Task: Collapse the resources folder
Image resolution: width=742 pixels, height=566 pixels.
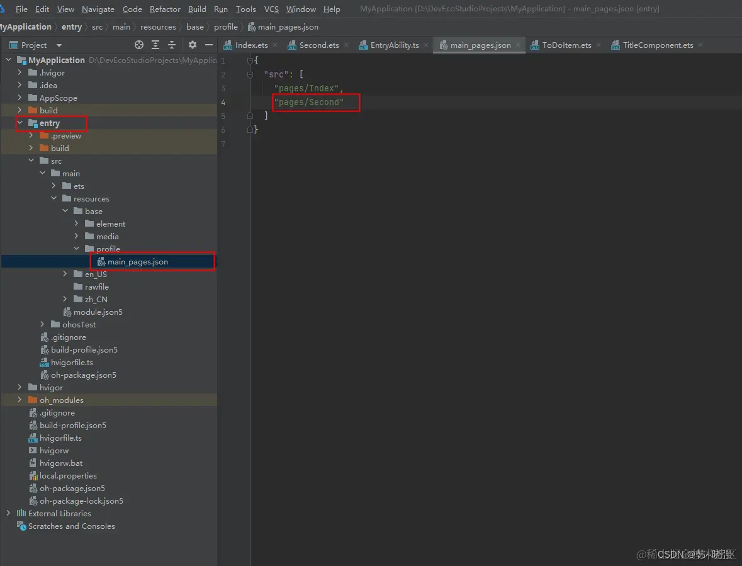Action: [x=54, y=198]
